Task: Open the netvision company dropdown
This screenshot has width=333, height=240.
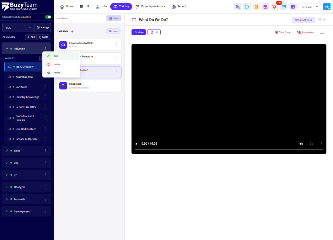Action: pos(310,7)
